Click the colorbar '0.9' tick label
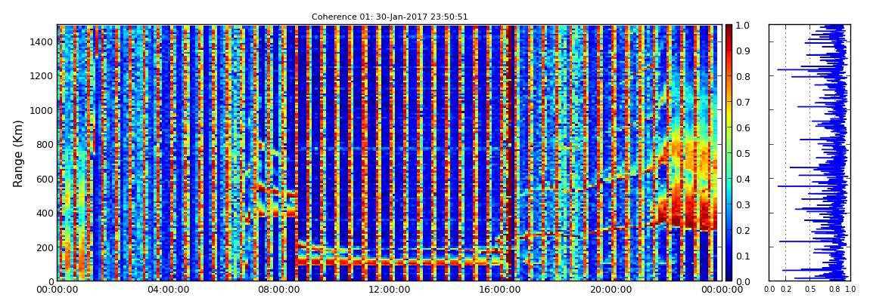Image resolution: width=870 pixels, height=307 pixels. coord(743,51)
